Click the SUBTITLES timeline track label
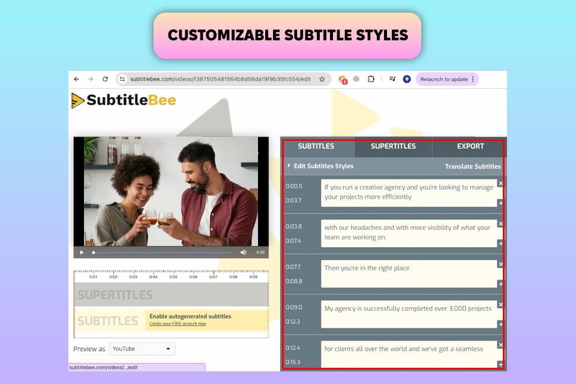The width and height of the screenshot is (576, 384). (x=108, y=321)
